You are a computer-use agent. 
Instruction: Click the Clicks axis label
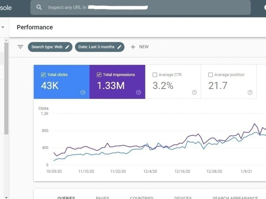(x=43, y=108)
